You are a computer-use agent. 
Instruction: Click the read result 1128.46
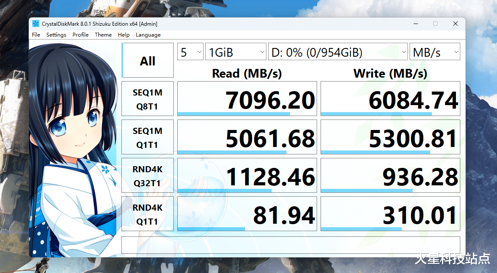pyautogui.click(x=247, y=176)
